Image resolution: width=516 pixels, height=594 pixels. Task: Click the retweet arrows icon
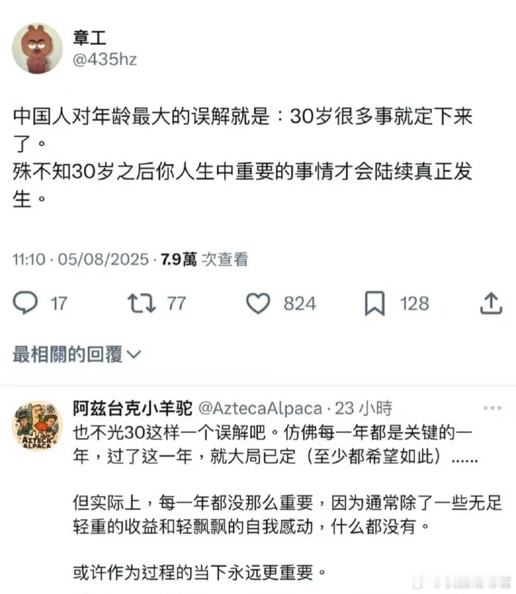tap(141, 303)
